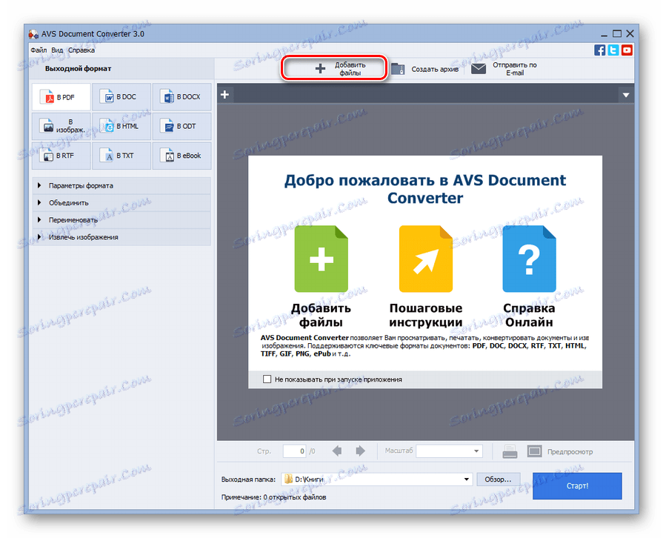Select the To PDF output format
The width and height of the screenshot is (663, 538).
coord(61,97)
